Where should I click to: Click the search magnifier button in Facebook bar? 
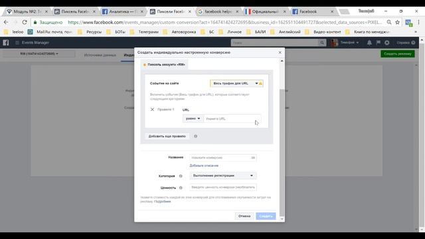point(321,42)
